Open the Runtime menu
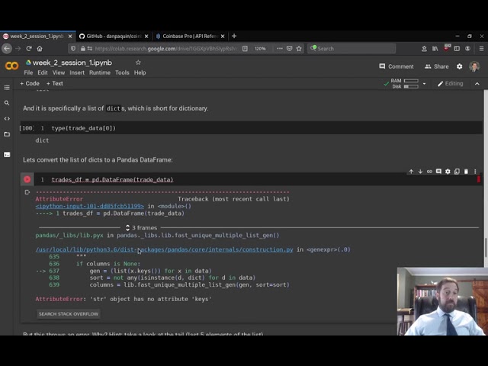488x366 pixels. click(x=100, y=72)
